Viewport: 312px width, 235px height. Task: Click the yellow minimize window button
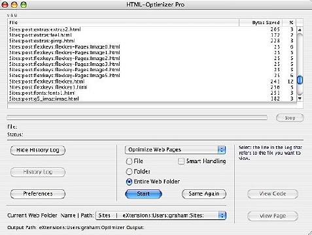[14, 5]
